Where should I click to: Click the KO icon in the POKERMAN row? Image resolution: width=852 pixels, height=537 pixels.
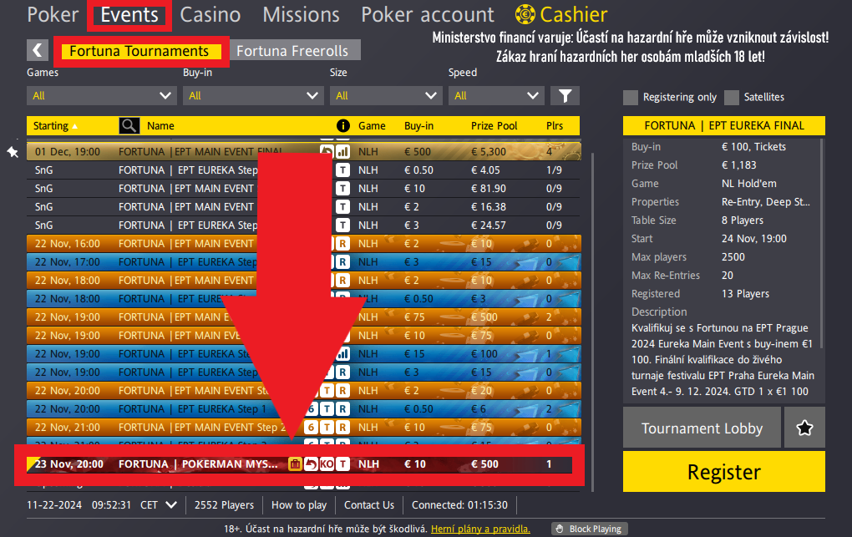[327, 464]
